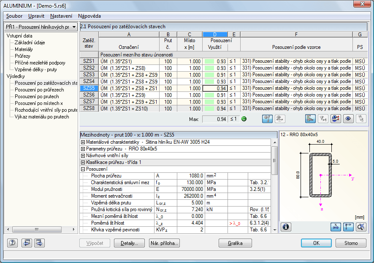Click the color bar results display icon
This screenshot has width=374, height=263.
pos(310,118)
